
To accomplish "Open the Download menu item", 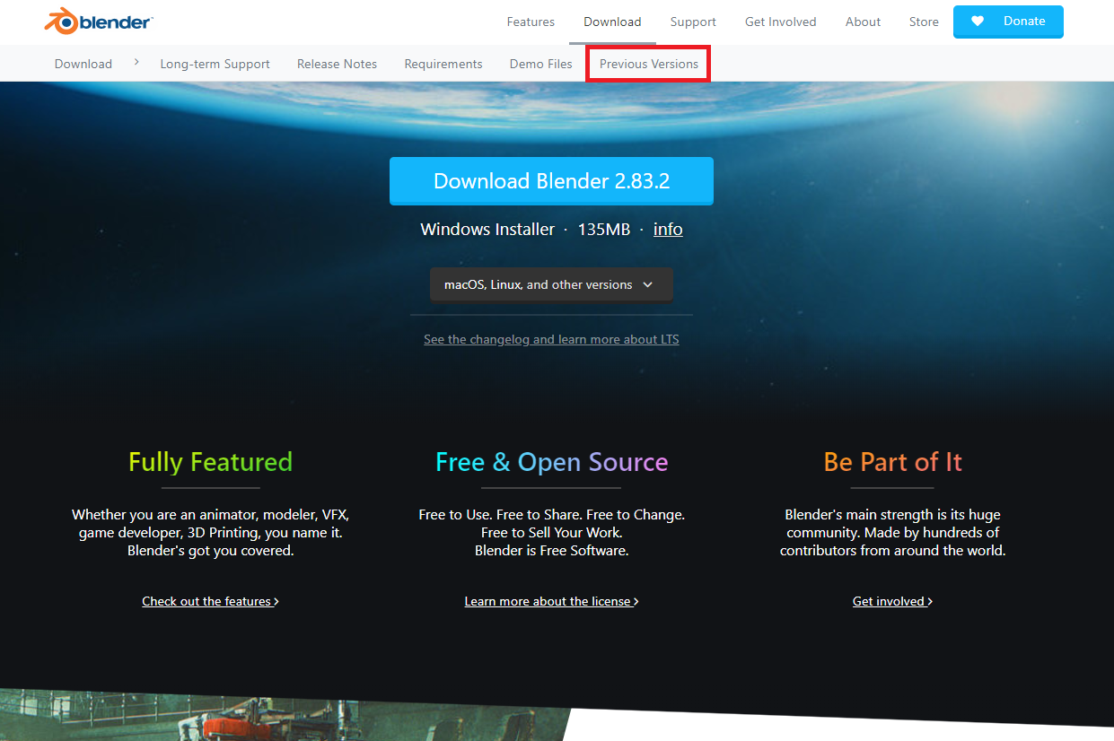I will pos(612,22).
